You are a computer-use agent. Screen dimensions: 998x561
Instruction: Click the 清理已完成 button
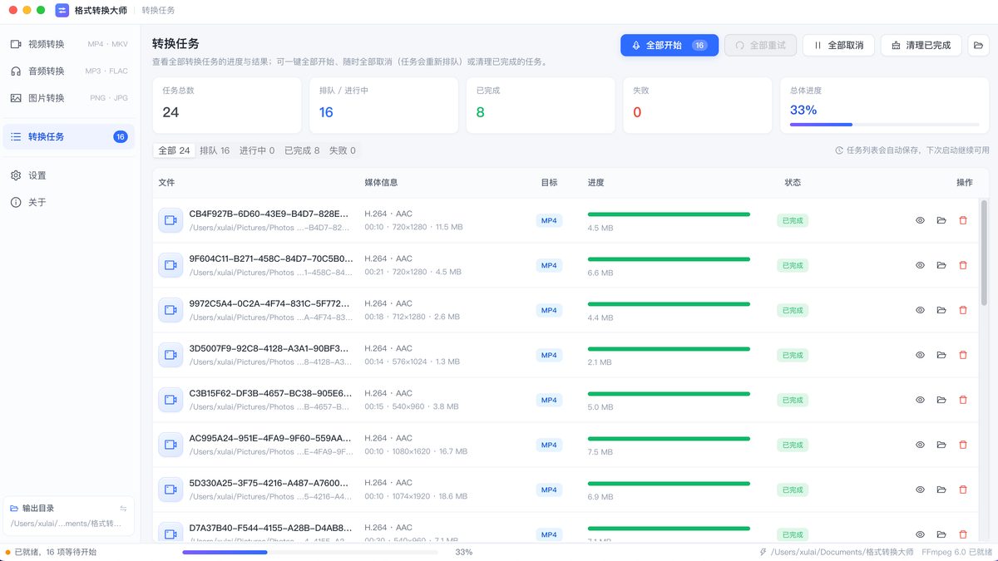[921, 45]
